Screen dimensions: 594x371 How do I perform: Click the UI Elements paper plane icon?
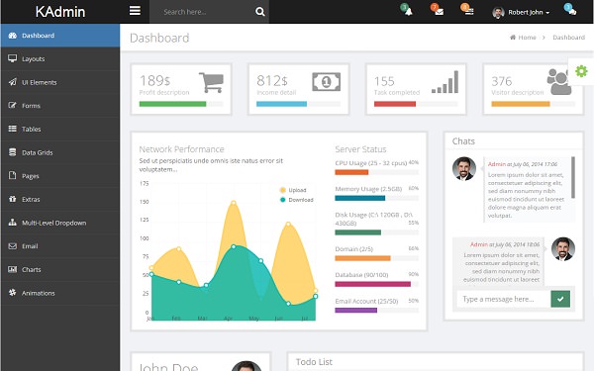(x=13, y=82)
